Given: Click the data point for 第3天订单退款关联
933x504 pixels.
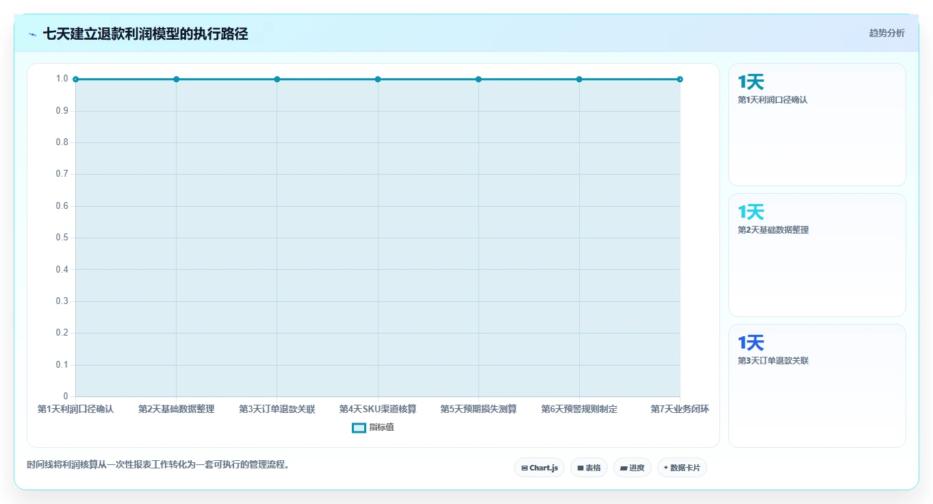Looking at the screenshot, I should (277, 79).
